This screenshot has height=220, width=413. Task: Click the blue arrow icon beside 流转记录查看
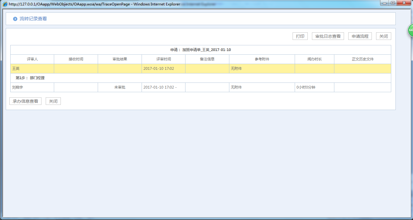(15, 19)
